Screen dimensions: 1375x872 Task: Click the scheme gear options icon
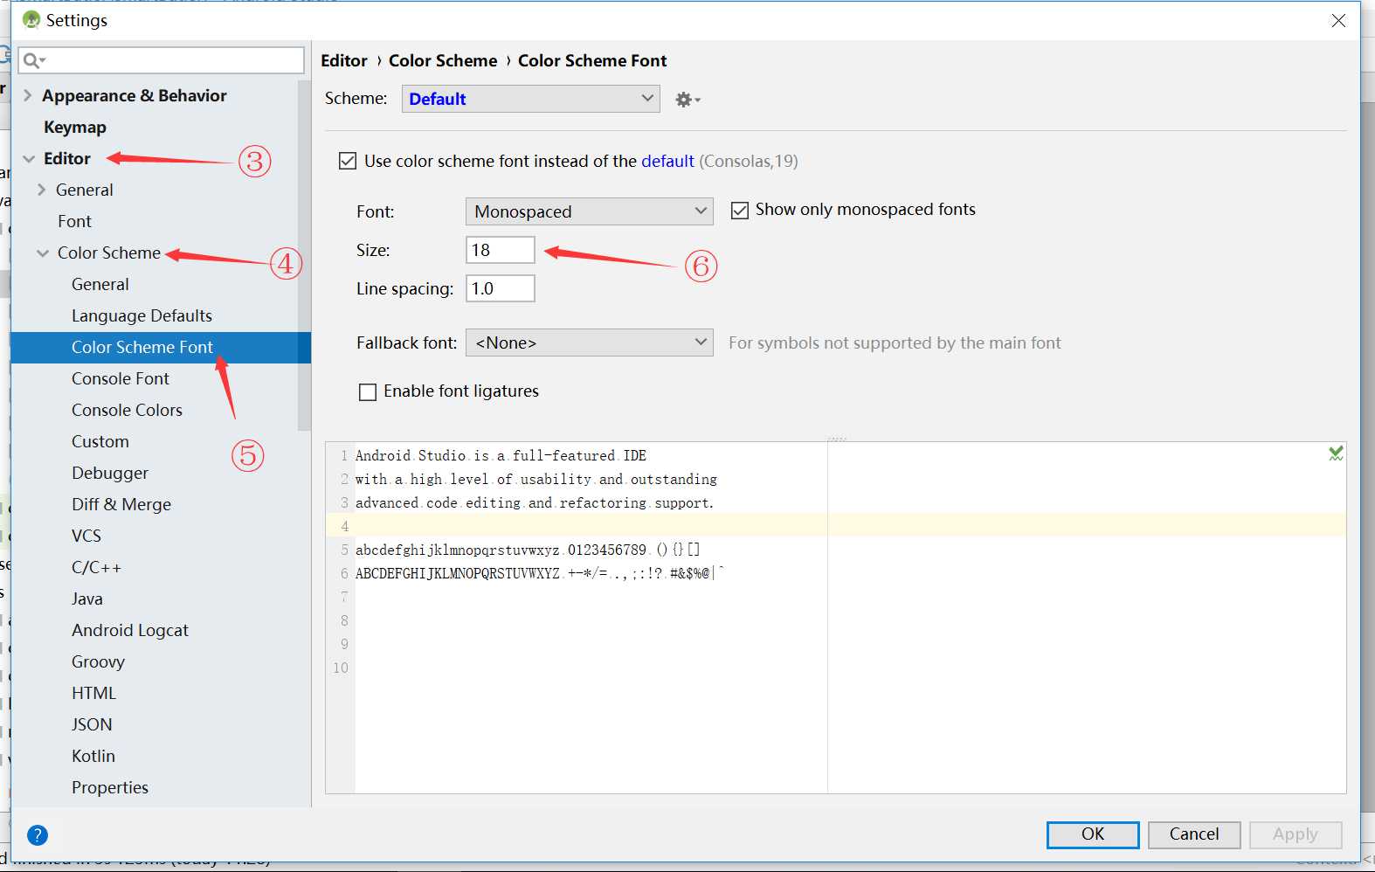coord(687,100)
